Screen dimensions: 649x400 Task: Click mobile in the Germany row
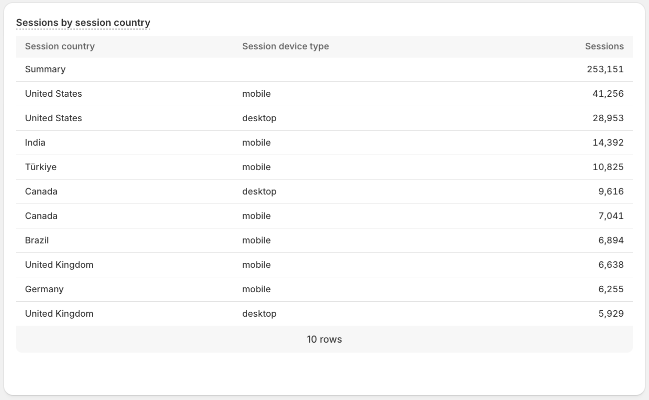[257, 289]
